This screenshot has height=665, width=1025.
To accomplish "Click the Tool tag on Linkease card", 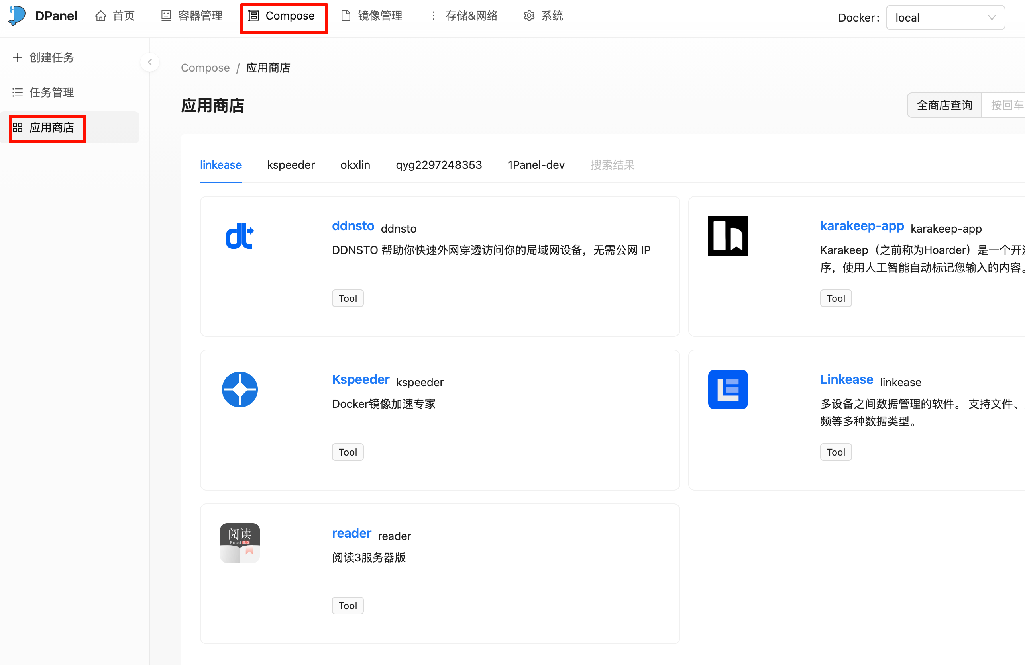I will coord(836,452).
